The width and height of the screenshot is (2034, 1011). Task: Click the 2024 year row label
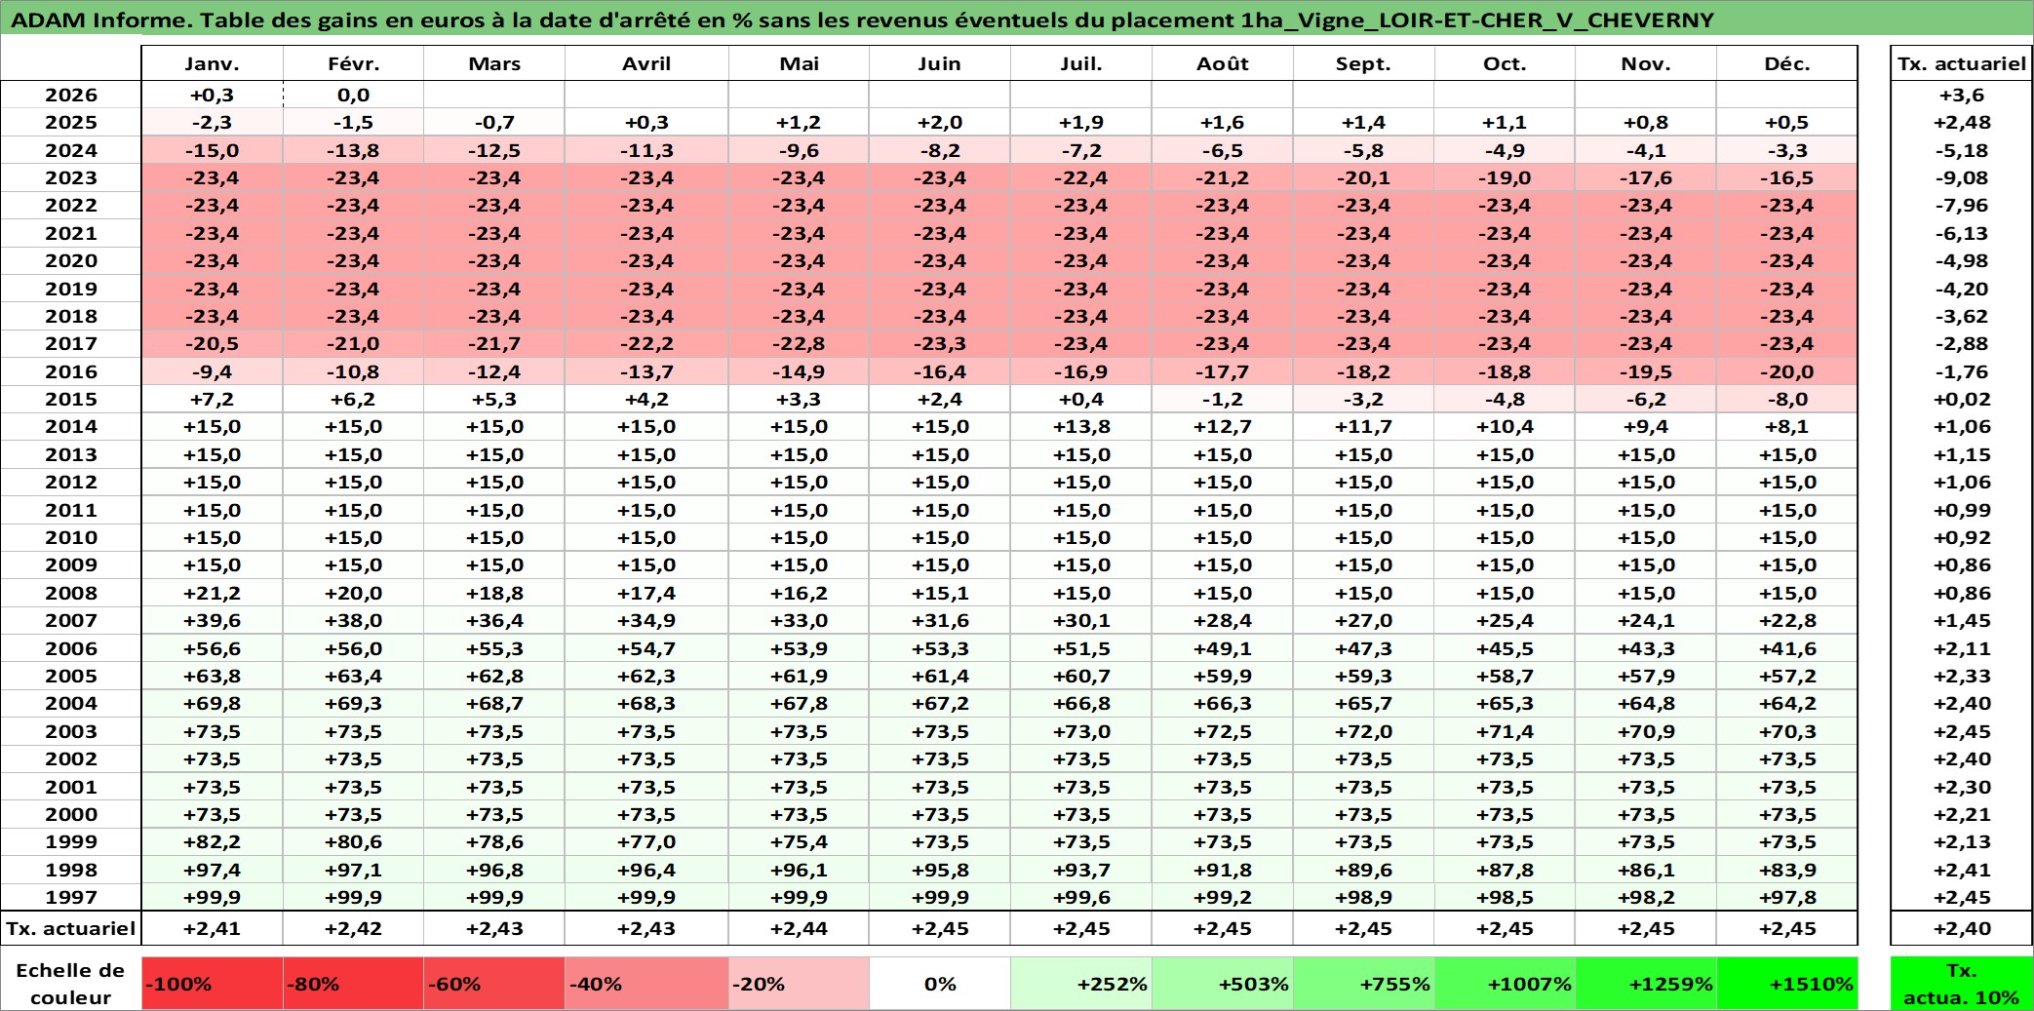[71, 150]
